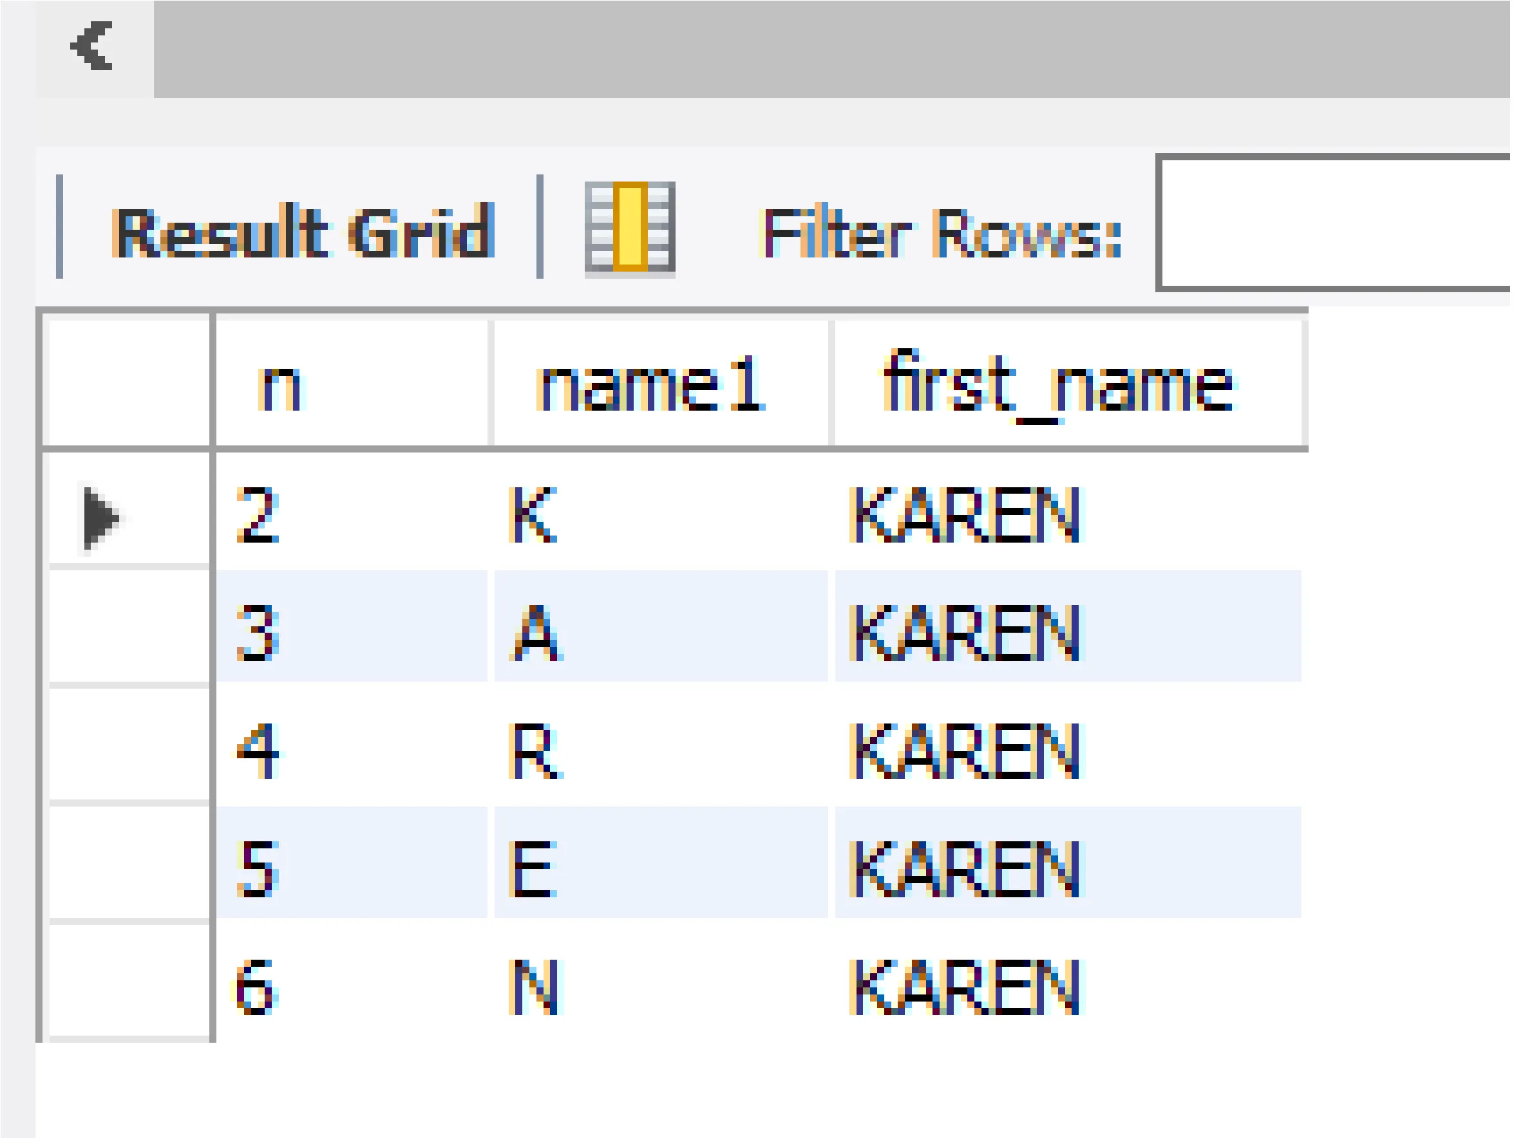Click the top-left grid corner cell
Image resolution: width=1525 pixels, height=1138 pixels.
127,384
